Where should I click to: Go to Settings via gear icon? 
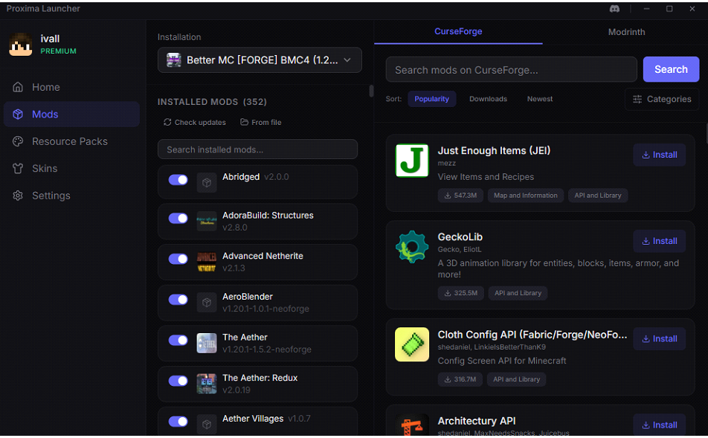pos(19,196)
